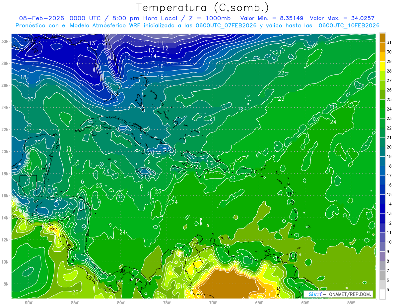Image resolution: width=398 pixels, height=307 pixels.
Task: Click the green legend swatch between 23 and 24
Action: coord(382,114)
